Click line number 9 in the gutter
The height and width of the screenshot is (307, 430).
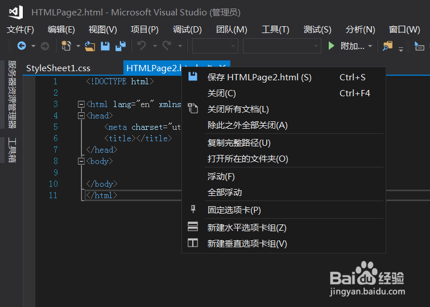(x=55, y=173)
